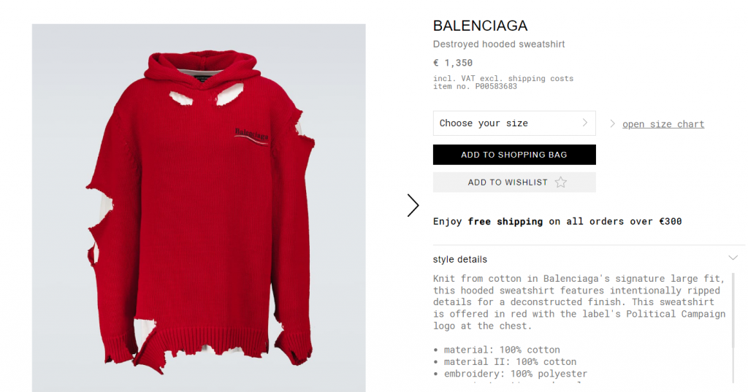The width and height of the screenshot is (748, 392).
Task: Click the style details scrollbar
Action: [733, 328]
